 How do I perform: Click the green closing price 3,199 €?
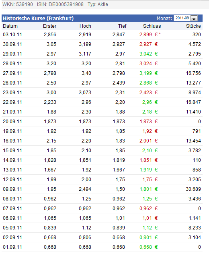coord(148,73)
